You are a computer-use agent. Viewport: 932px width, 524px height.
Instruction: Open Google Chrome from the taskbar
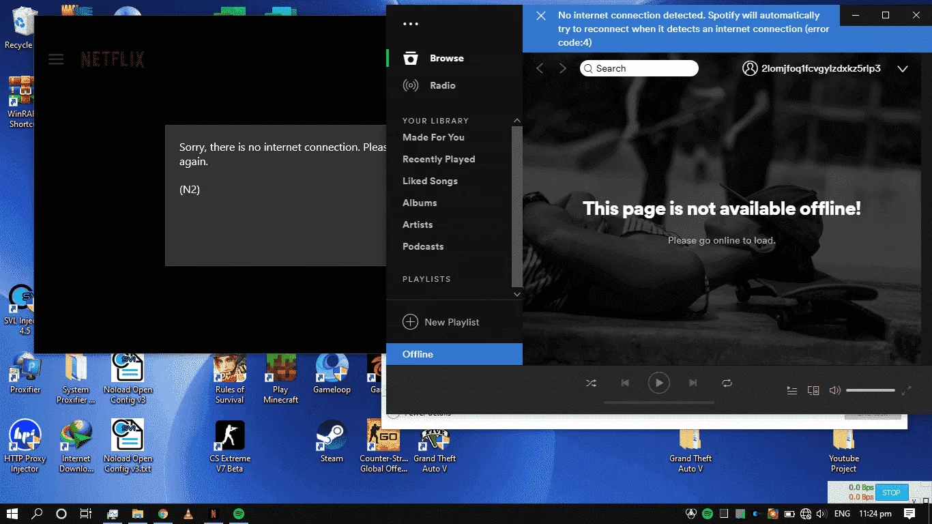(x=163, y=513)
